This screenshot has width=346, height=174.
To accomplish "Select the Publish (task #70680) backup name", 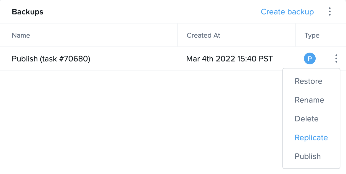I will click(x=51, y=58).
